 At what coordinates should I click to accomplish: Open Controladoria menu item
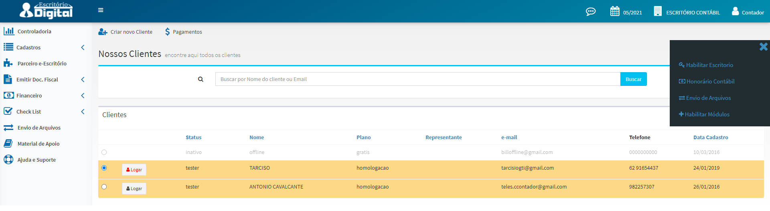click(34, 31)
